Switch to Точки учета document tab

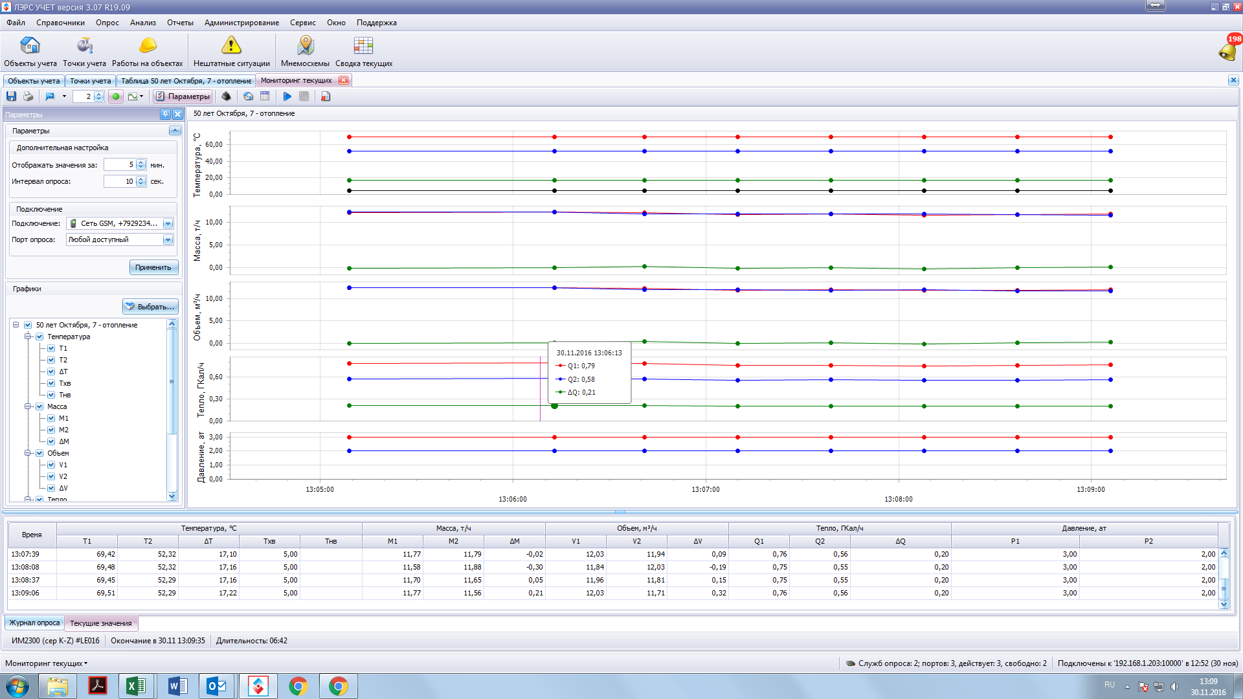(x=90, y=81)
